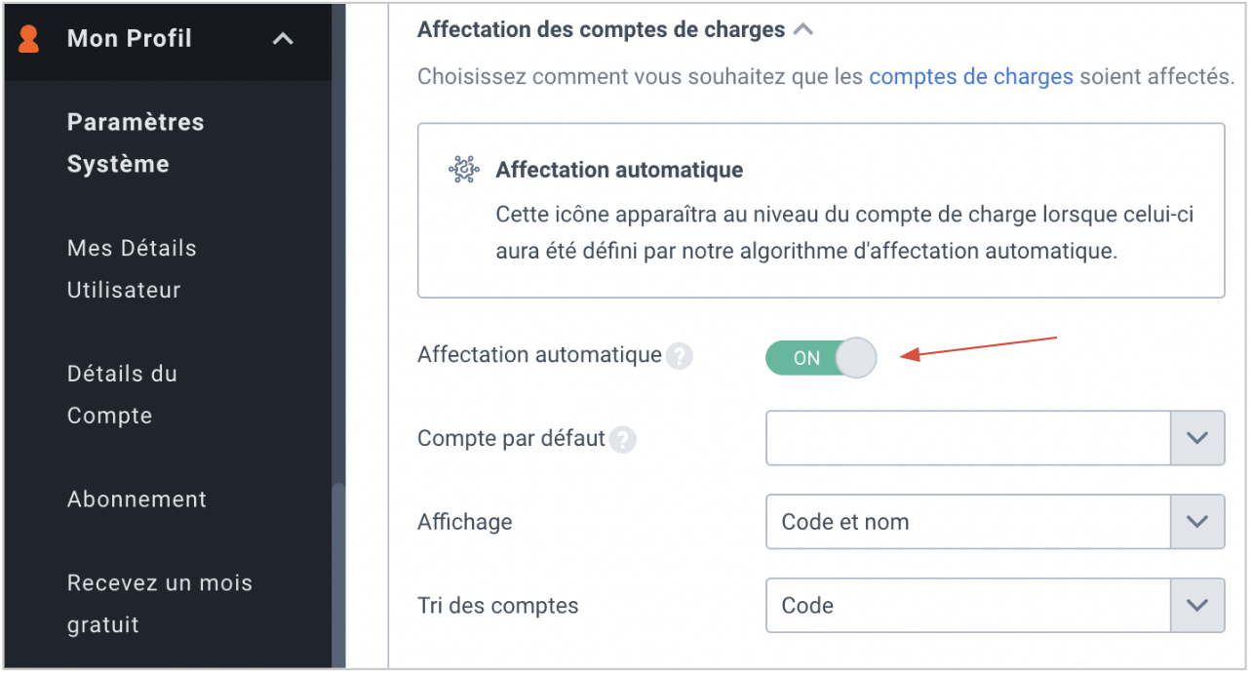Image resolution: width=1252 pixels, height=679 pixels.
Task: Open Paramètres Système in the sidebar
Action: click(x=136, y=143)
